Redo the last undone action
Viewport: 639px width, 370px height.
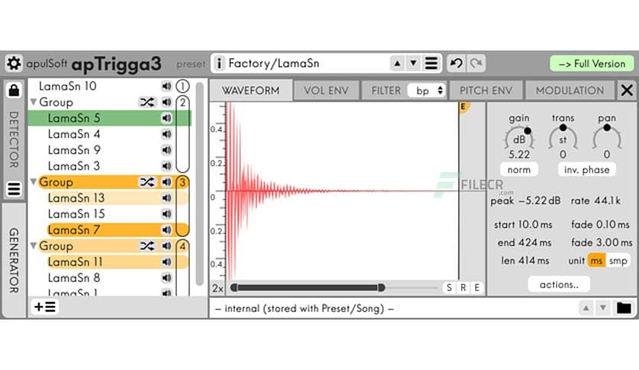tap(475, 63)
